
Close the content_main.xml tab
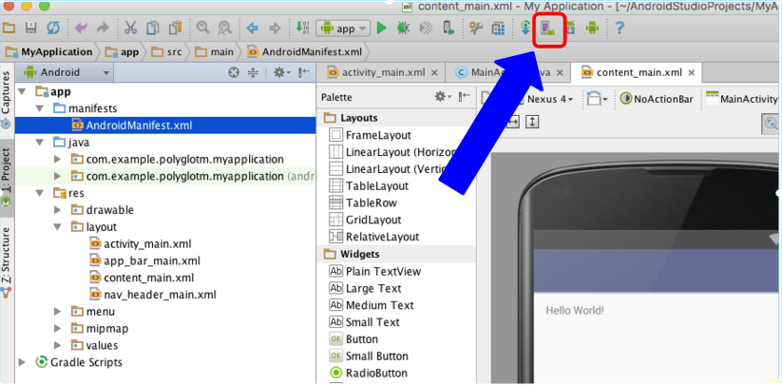pyautogui.click(x=692, y=73)
